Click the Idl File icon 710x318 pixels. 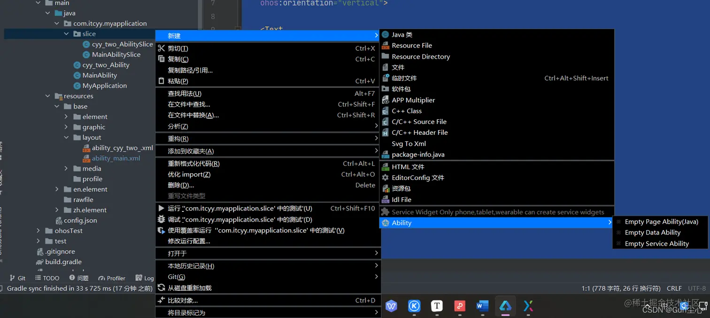tap(386, 200)
